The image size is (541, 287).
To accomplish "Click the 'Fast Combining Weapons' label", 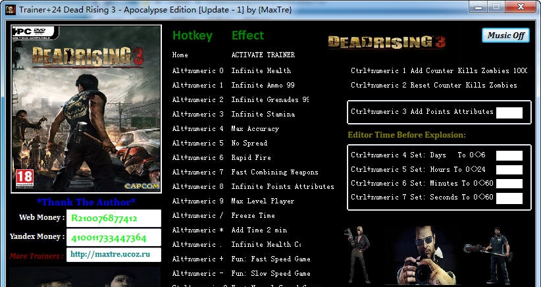I will coord(274,172).
